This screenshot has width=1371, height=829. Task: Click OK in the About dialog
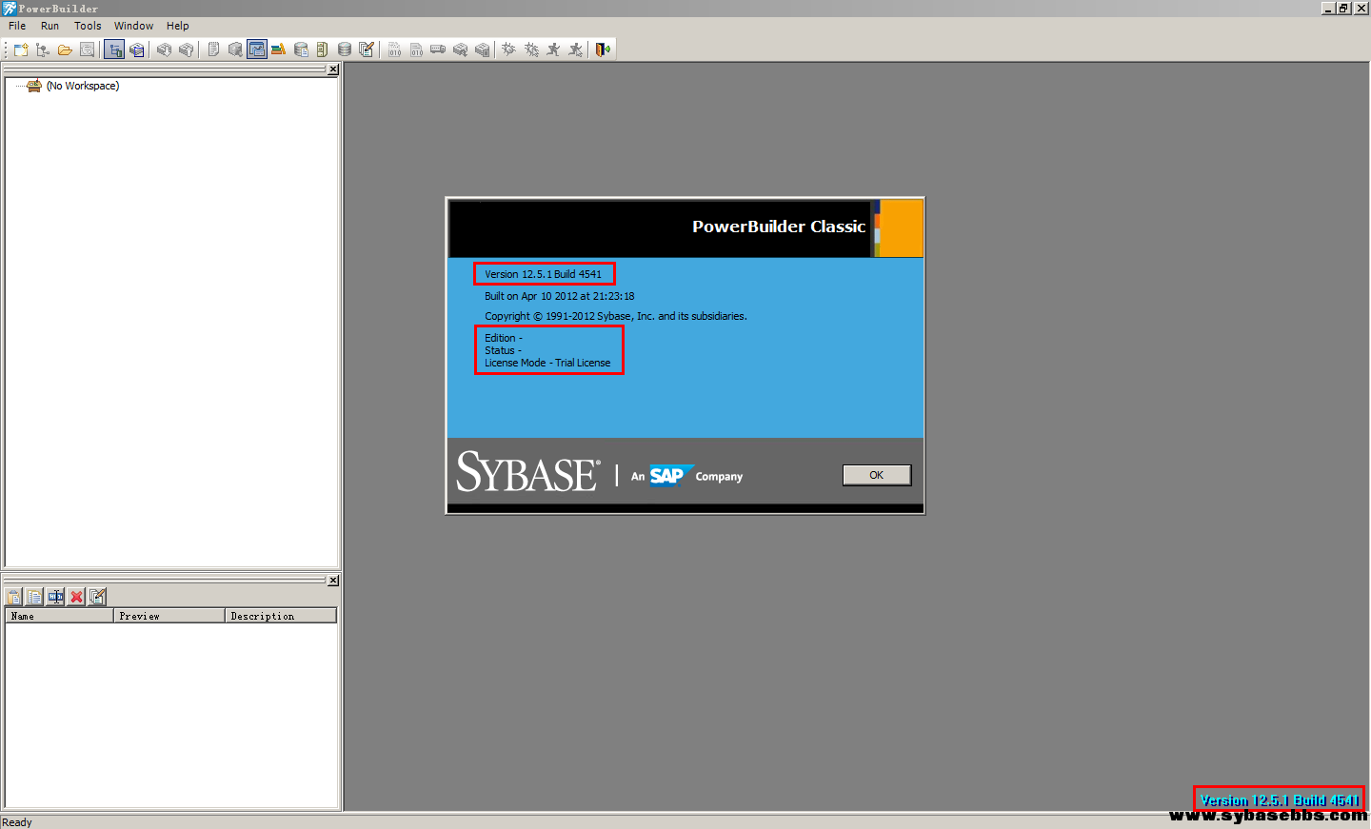pos(877,475)
